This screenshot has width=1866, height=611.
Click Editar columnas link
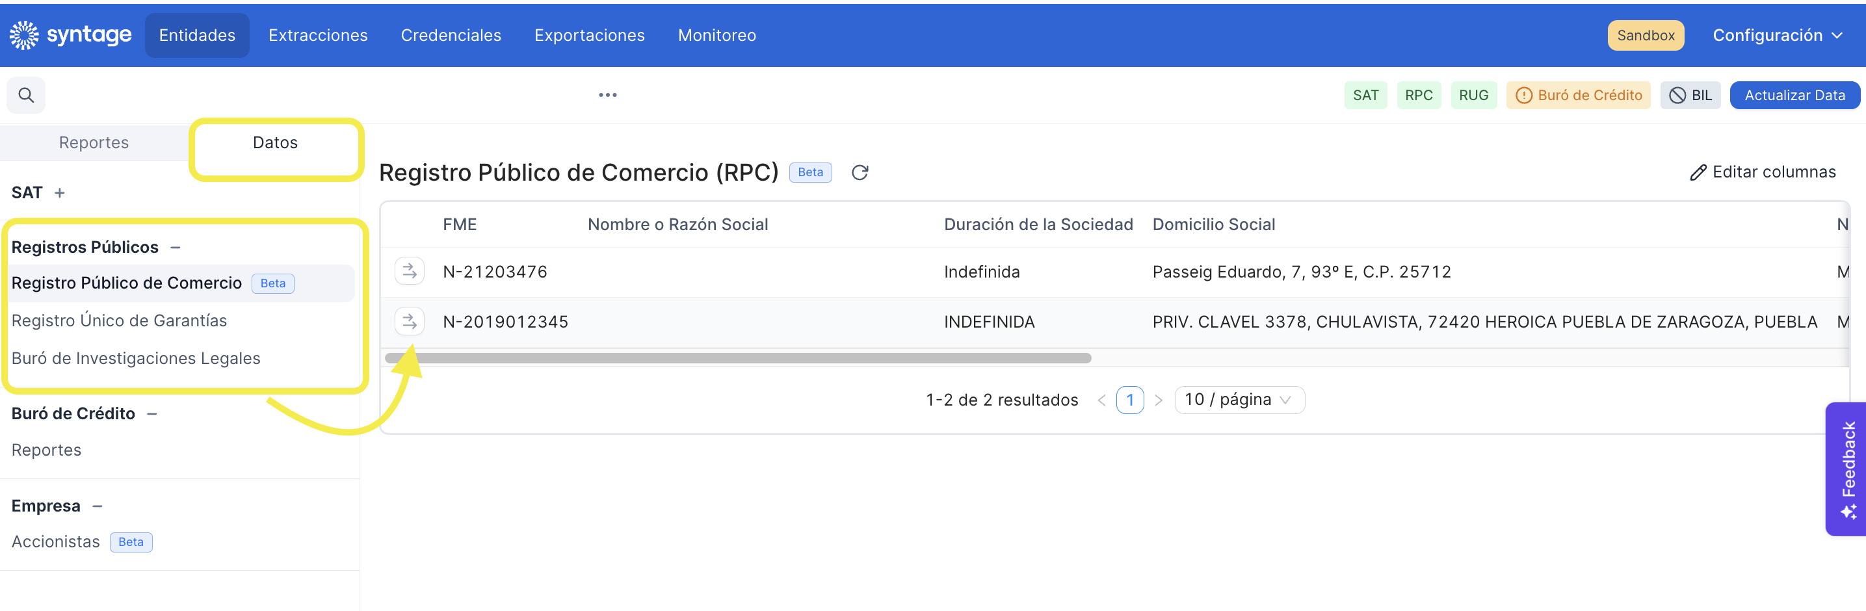(1763, 172)
